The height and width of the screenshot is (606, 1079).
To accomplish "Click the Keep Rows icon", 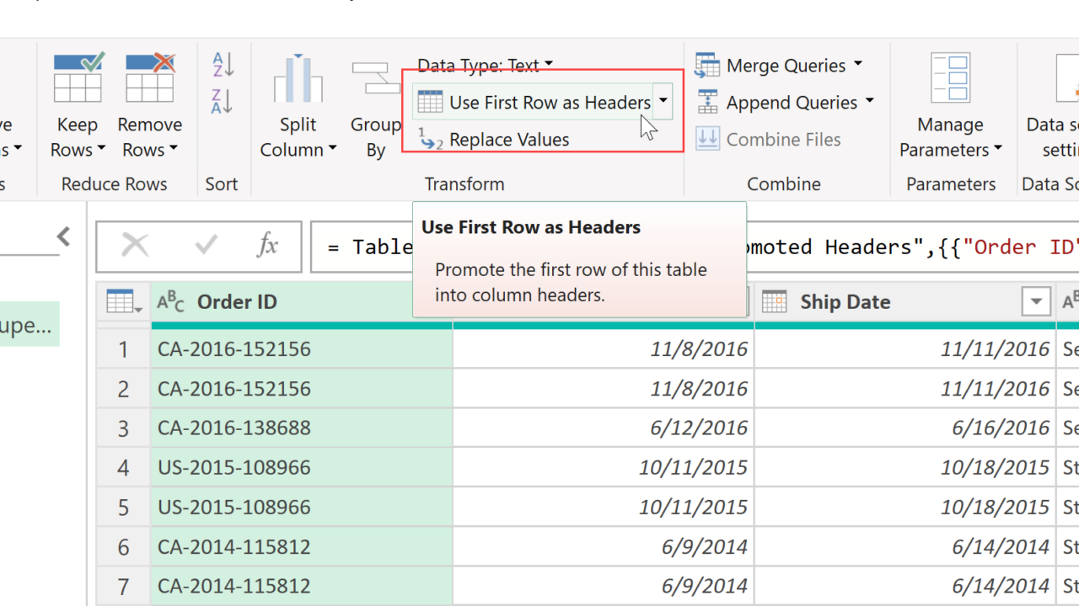I will tap(78, 77).
